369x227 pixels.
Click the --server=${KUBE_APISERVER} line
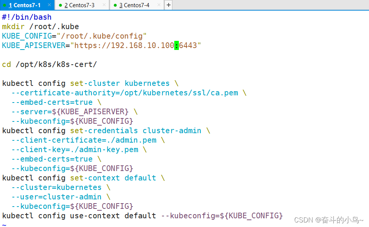click(x=74, y=112)
